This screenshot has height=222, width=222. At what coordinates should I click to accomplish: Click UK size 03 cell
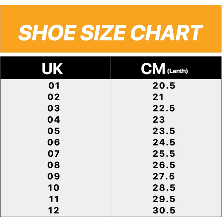click(54, 108)
